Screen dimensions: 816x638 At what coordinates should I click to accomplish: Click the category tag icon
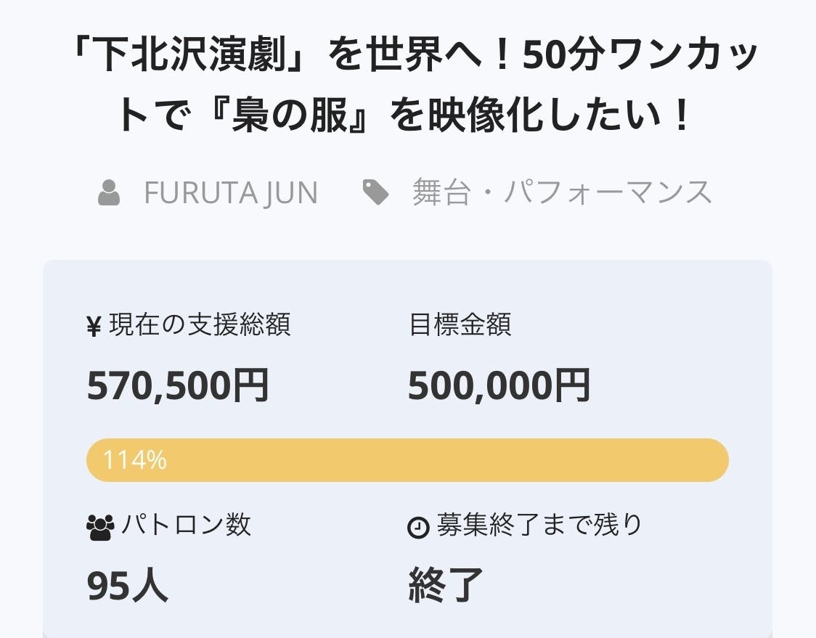point(375,193)
